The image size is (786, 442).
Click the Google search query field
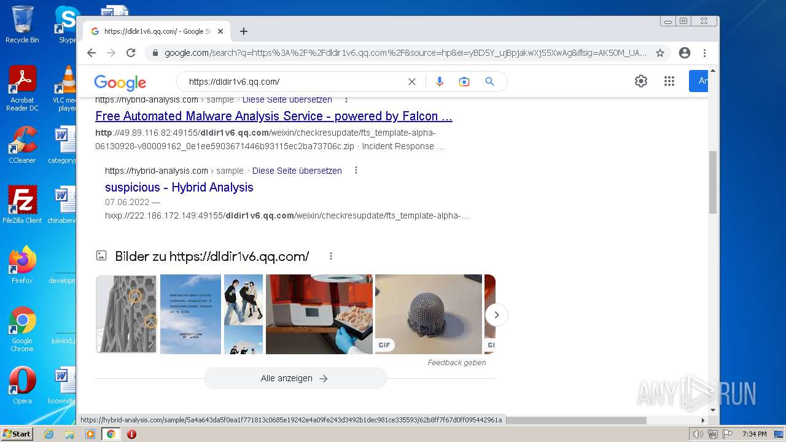(x=295, y=82)
